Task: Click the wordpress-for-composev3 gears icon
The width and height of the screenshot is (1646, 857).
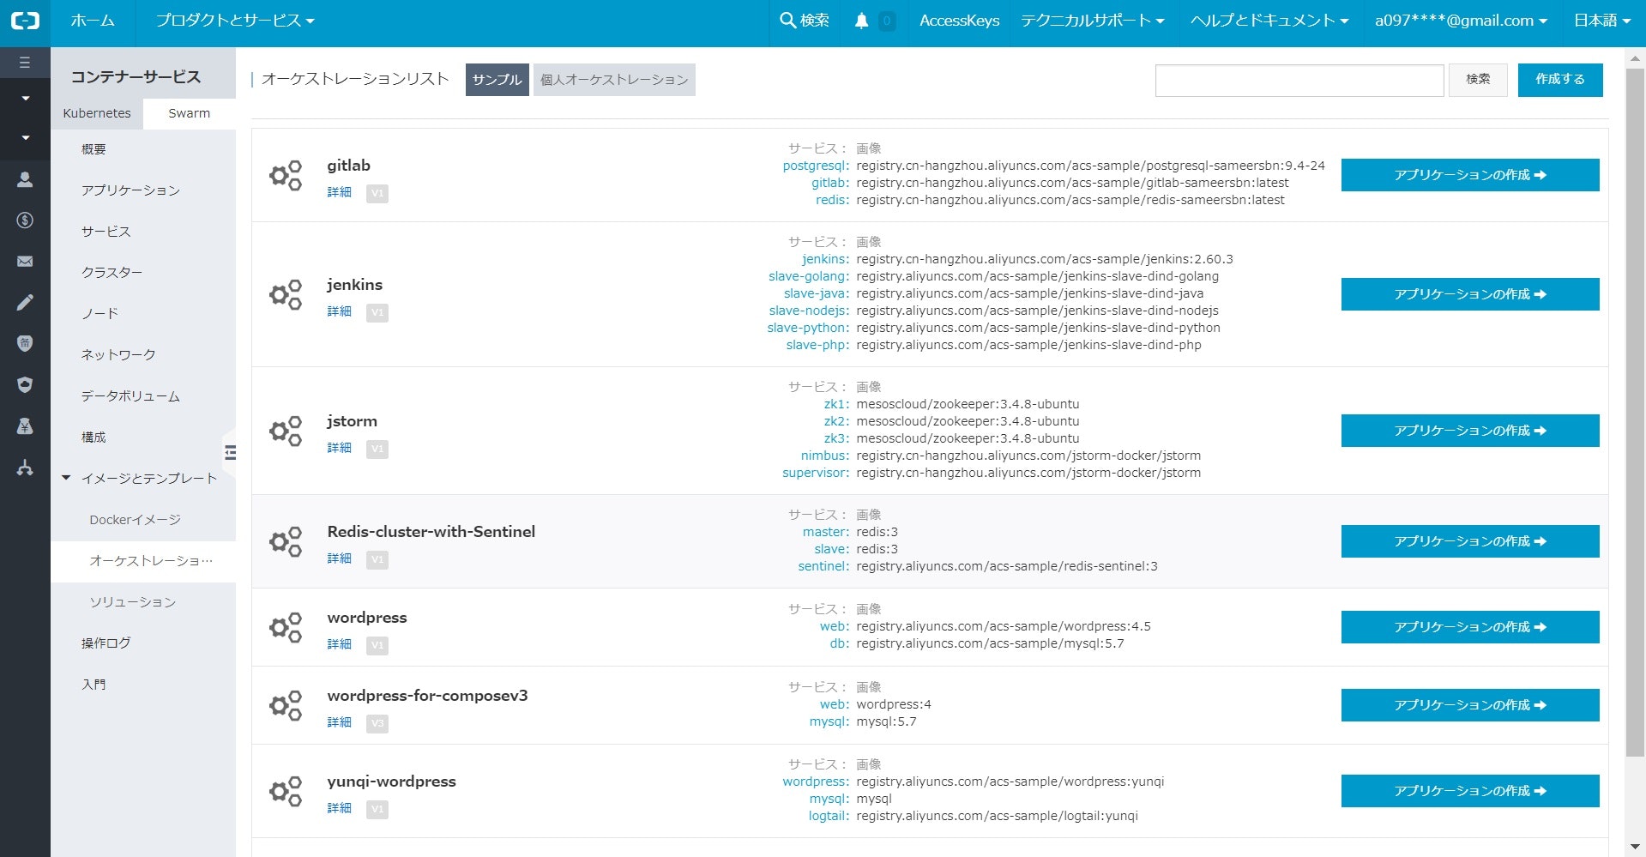Action: (286, 705)
